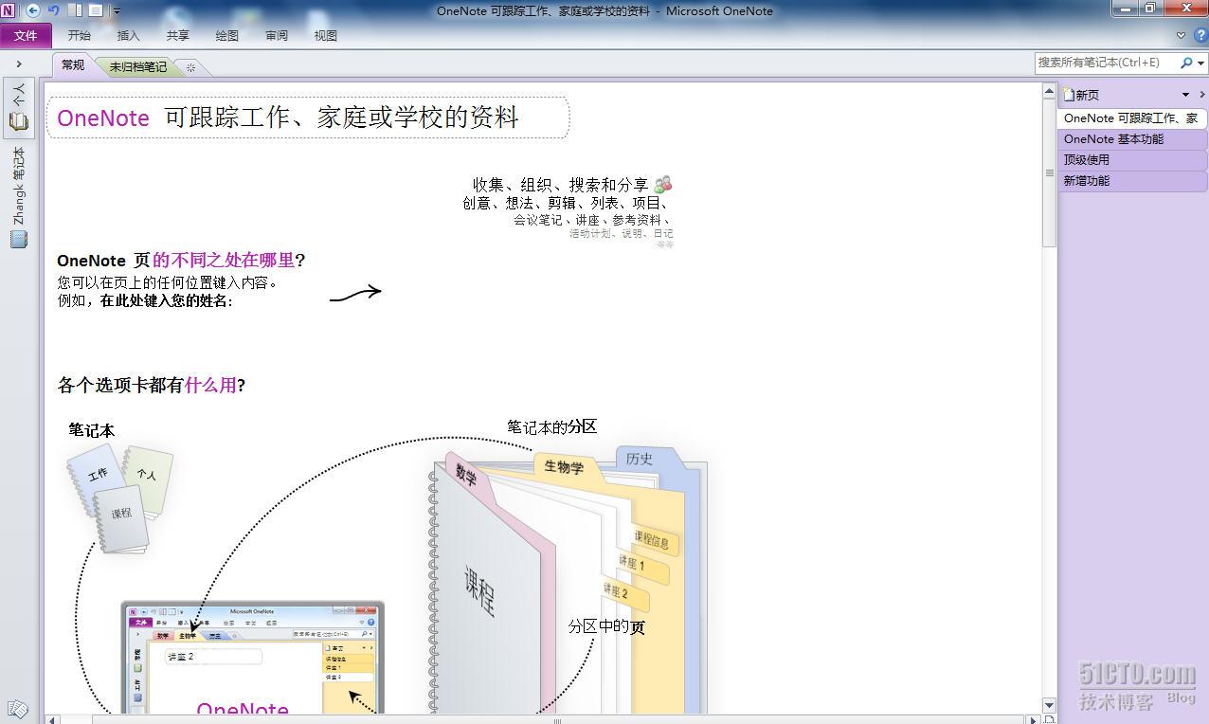Click the people share icon after 搜索和分享

tap(663, 184)
